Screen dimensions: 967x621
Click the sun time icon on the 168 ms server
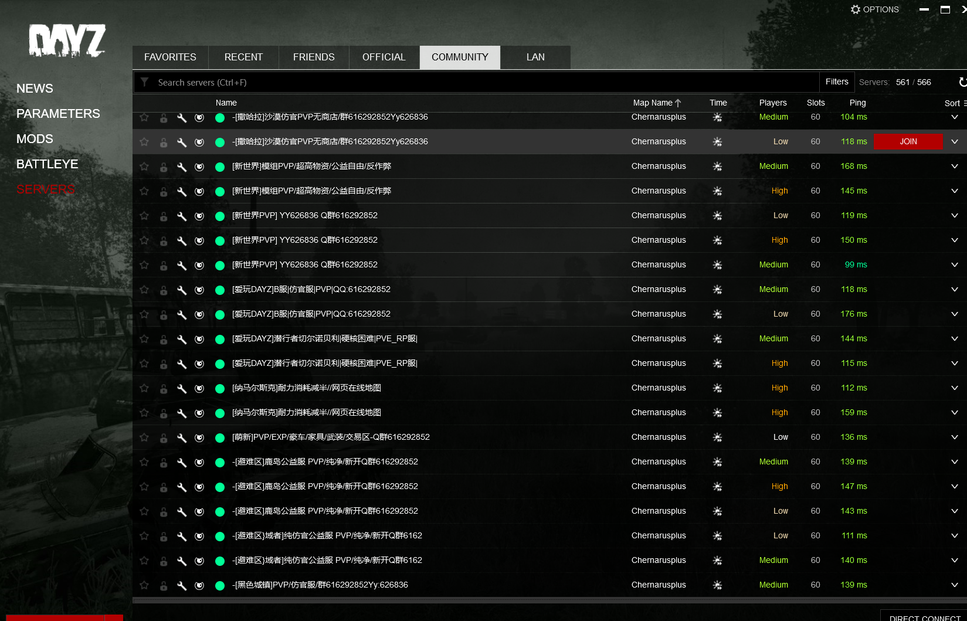click(x=717, y=167)
